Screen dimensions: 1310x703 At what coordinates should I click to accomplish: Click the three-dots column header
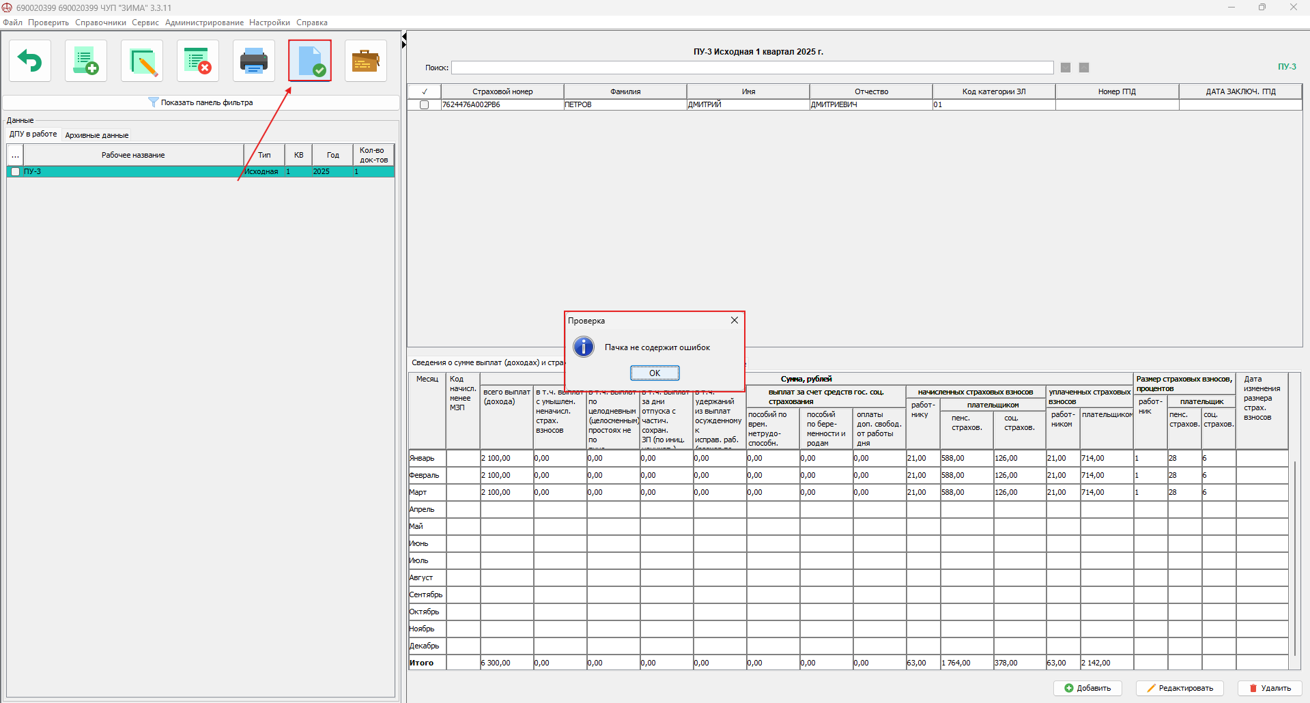tap(15, 155)
